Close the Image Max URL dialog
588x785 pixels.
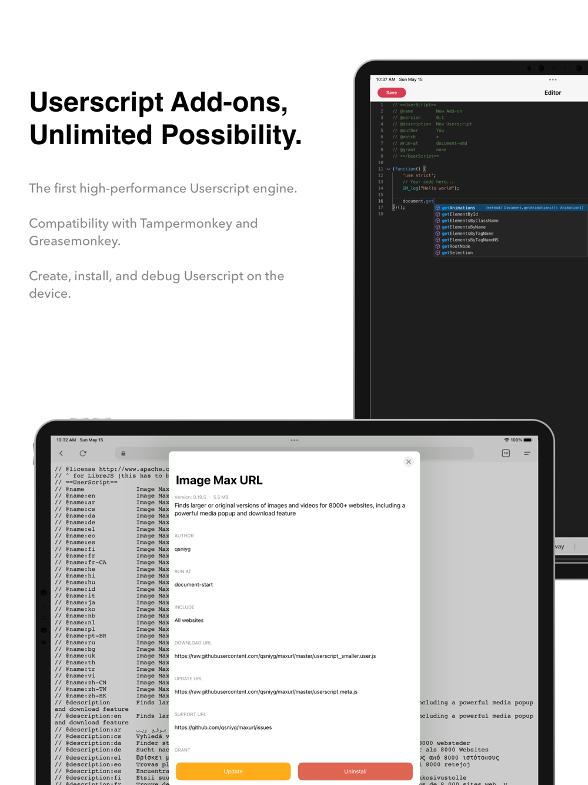pyautogui.click(x=409, y=462)
